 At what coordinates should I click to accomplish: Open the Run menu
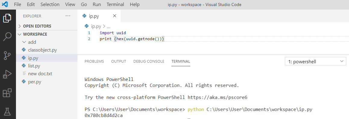[97, 4]
